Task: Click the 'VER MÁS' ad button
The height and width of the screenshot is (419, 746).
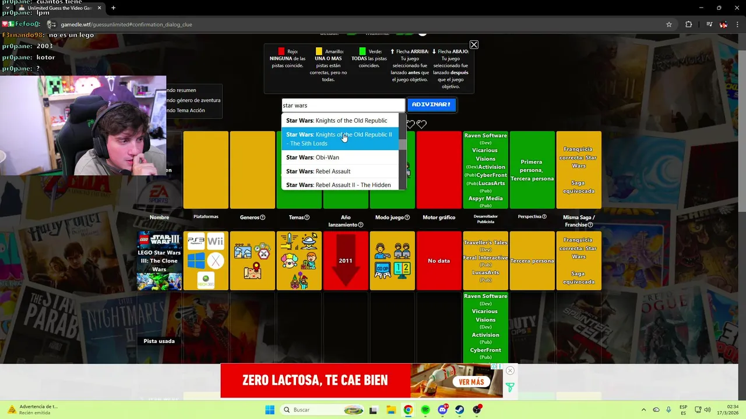Action: [x=471, y=382]
